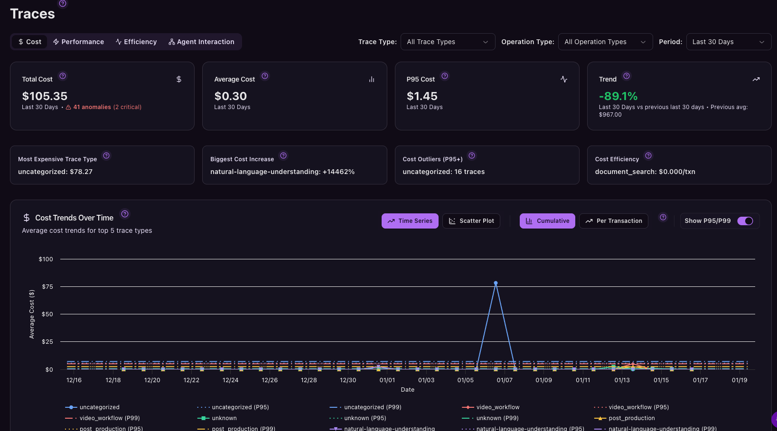Click the 41 anomalies warning link
The height and width of the screenshot is (431, 777).
click(92, 107)
